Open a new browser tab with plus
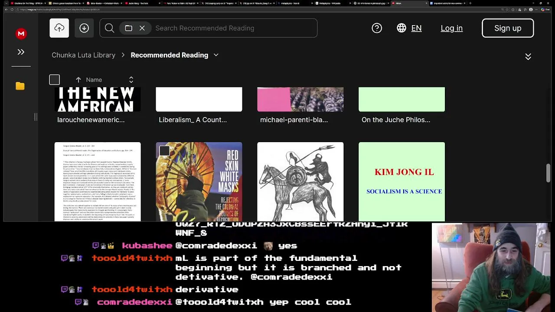Screen dimensions: 555x312 point(470,3)
